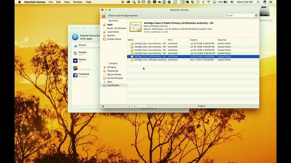Show info for selected item via i button
Viewport: 291px width, 163px height.
click(x=135, y=106)
